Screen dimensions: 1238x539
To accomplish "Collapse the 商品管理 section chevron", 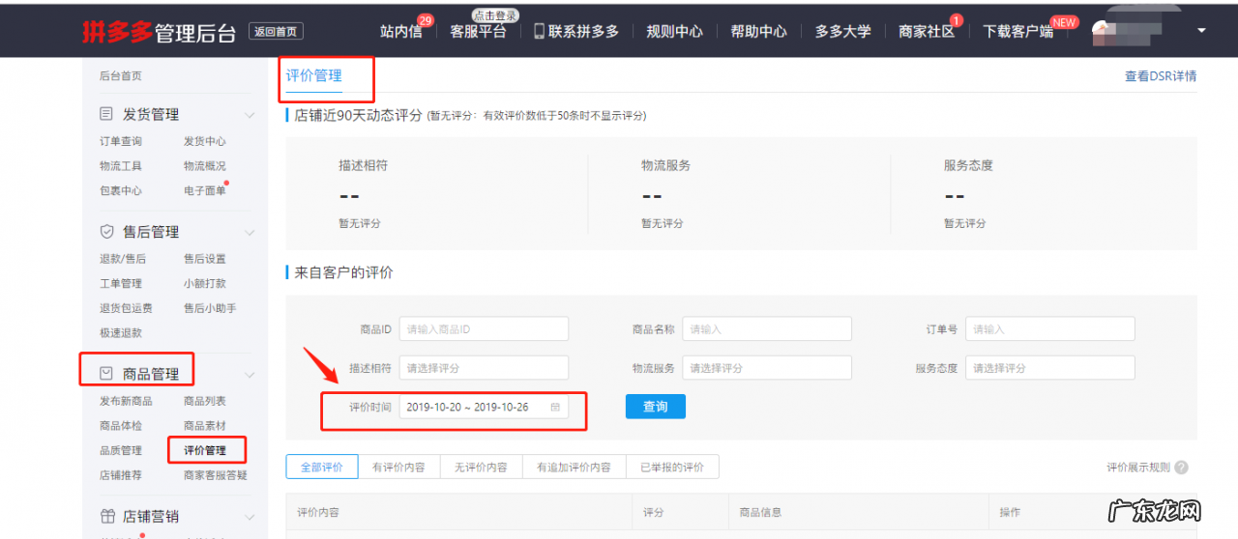I will coord(250,375).
